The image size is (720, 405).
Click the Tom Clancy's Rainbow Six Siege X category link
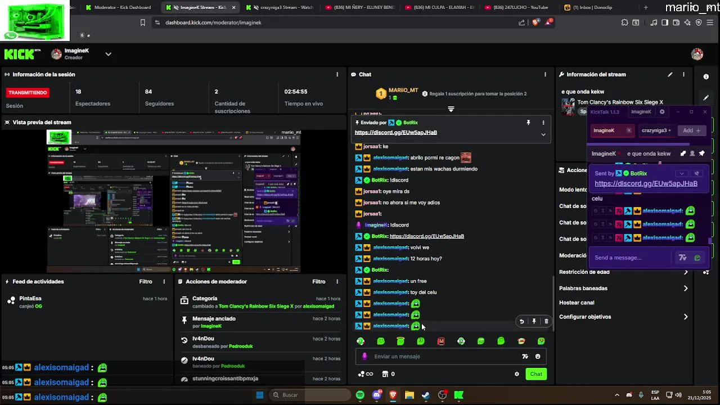(x=620, y=102)
